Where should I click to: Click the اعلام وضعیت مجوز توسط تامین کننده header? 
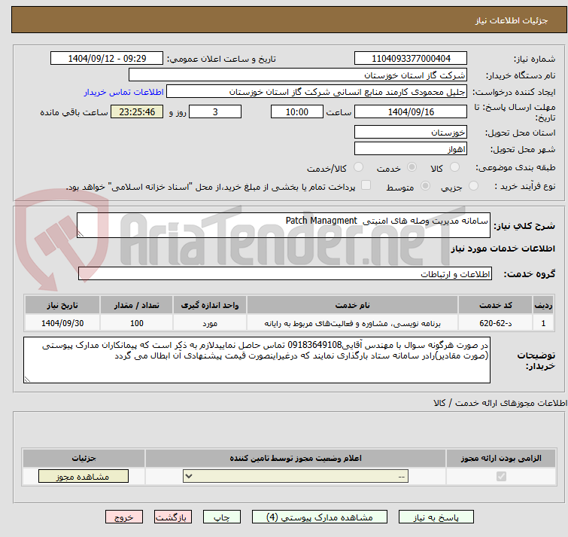pyautogui.click(x=296, y=459)
